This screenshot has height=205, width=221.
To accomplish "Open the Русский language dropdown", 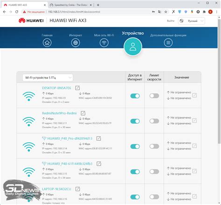I will point(192,21).
